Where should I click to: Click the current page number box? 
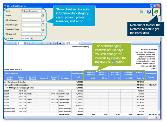point(21,43)
